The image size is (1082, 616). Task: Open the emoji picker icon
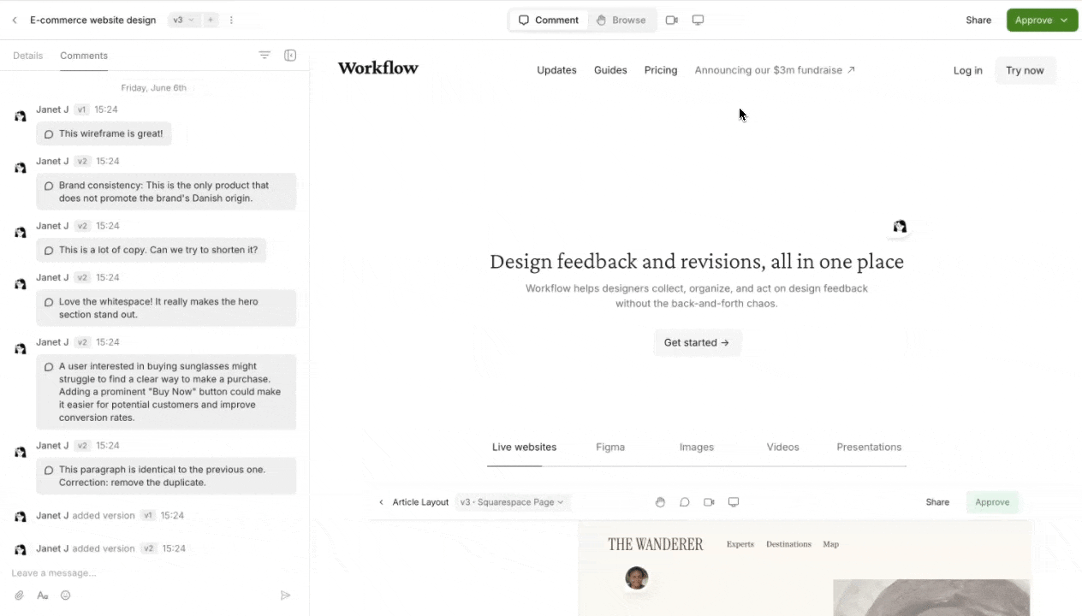click(x=66, y=595)
